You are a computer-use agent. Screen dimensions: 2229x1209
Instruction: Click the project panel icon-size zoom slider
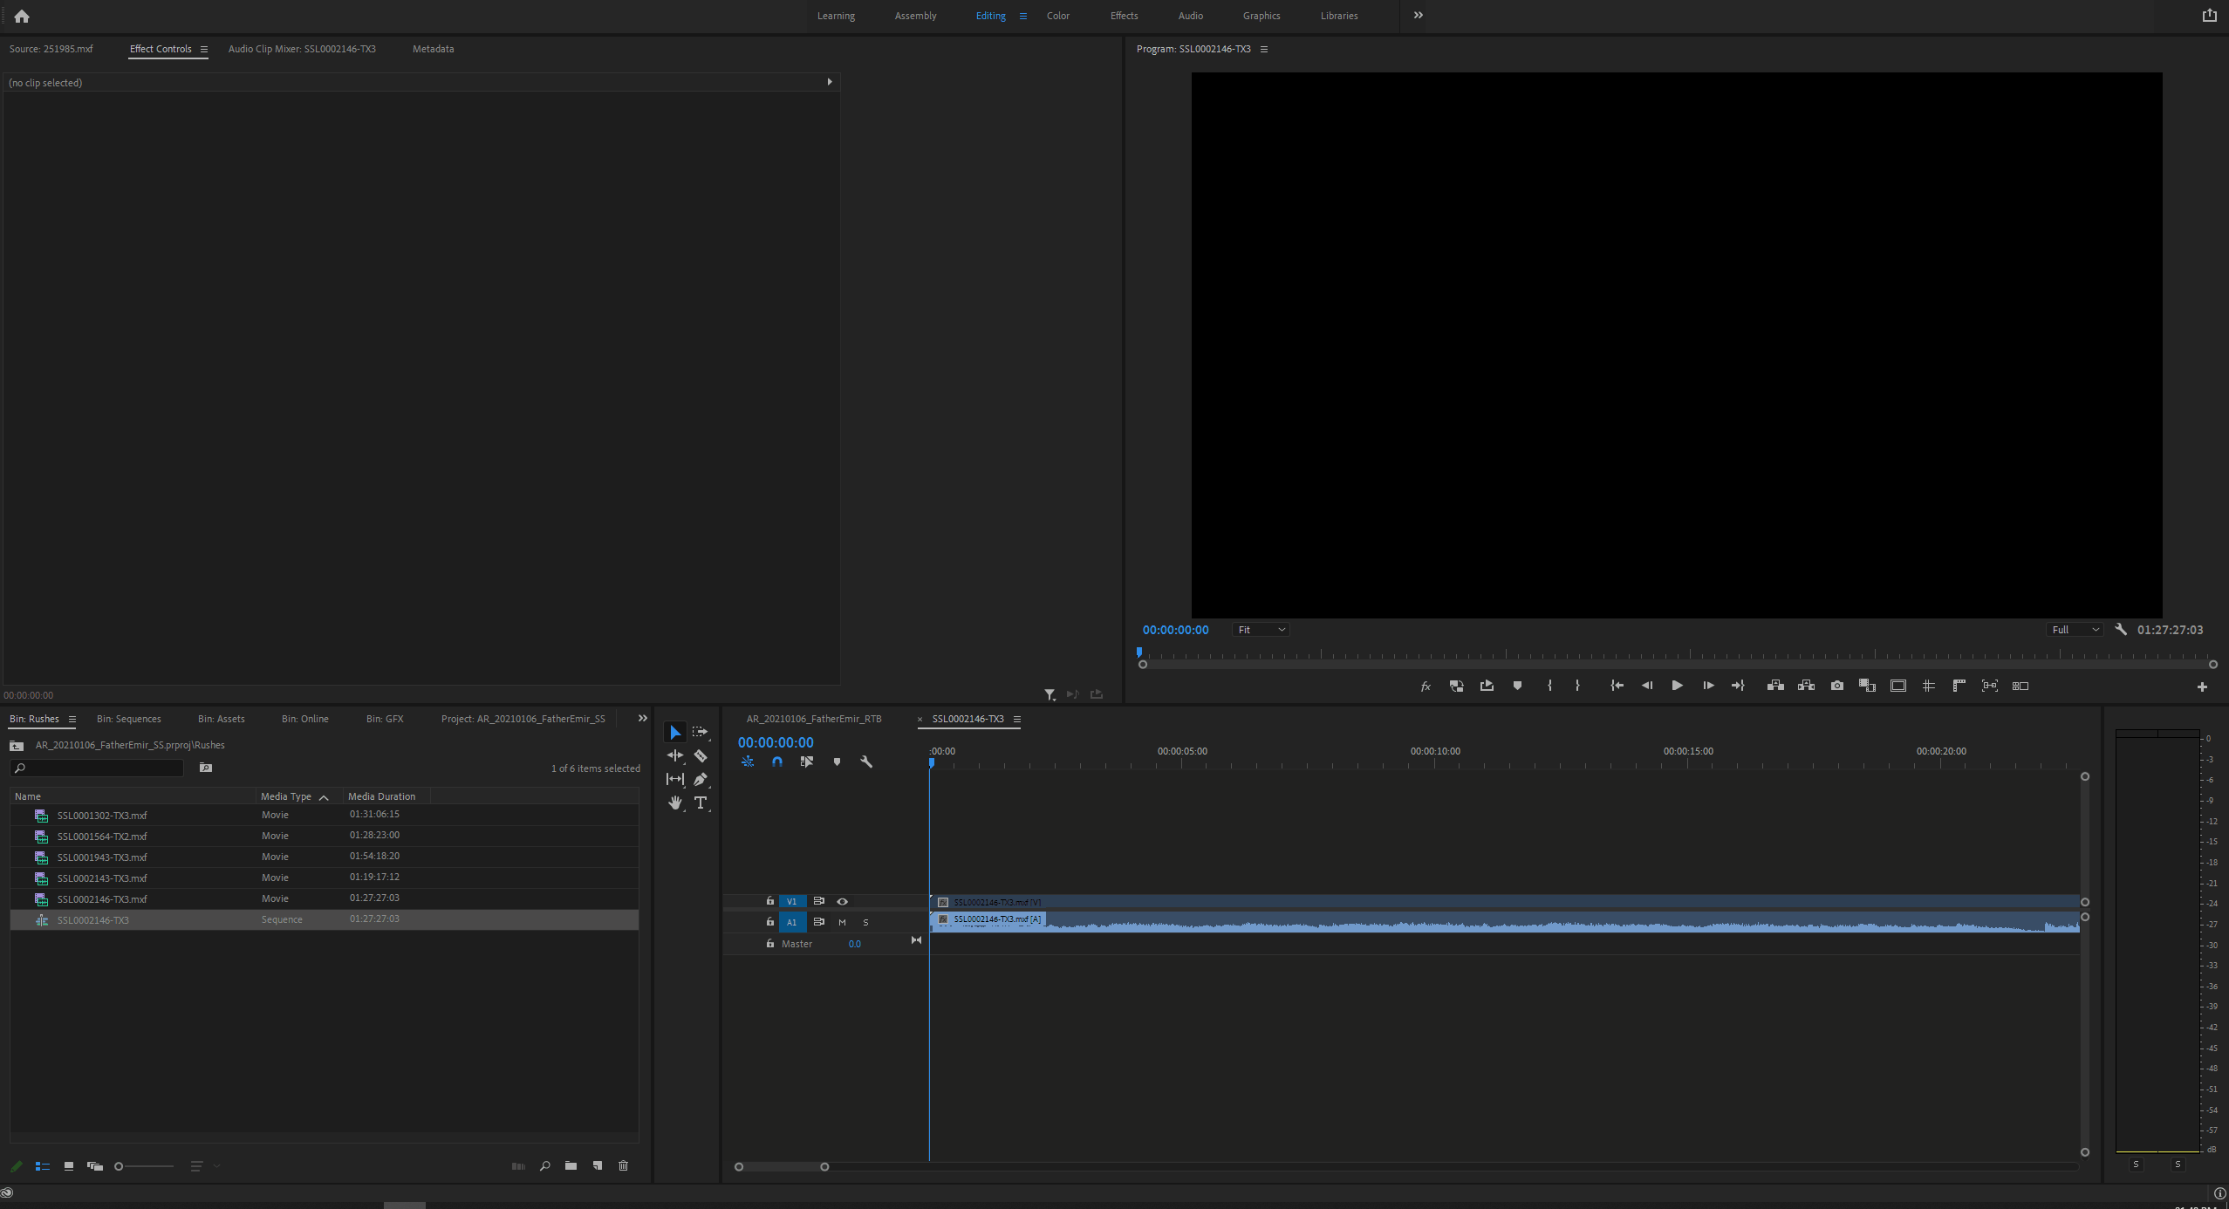coord(144,1166)
